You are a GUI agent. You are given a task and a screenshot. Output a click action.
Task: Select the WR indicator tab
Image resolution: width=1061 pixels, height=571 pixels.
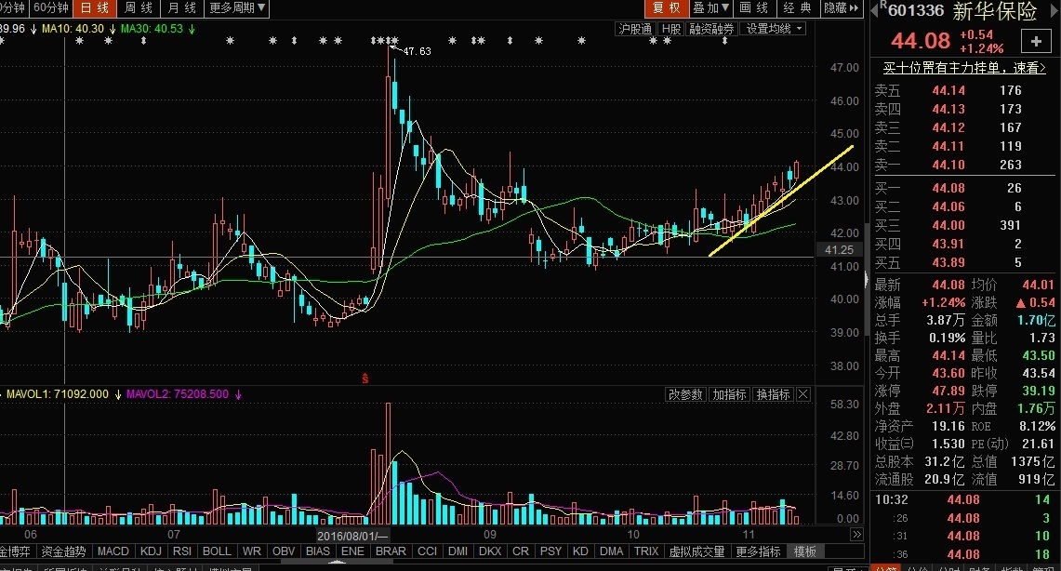tap(252, 551)
